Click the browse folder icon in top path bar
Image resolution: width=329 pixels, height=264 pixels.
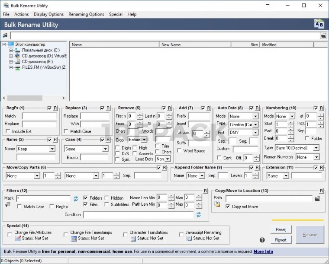click(x=323, y=35)
